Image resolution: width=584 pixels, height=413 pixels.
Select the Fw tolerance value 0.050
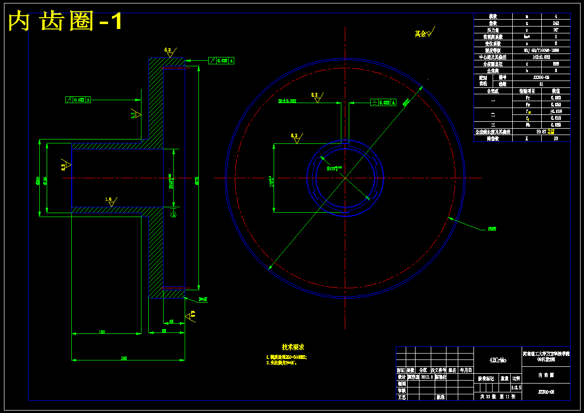pos(556,105)
